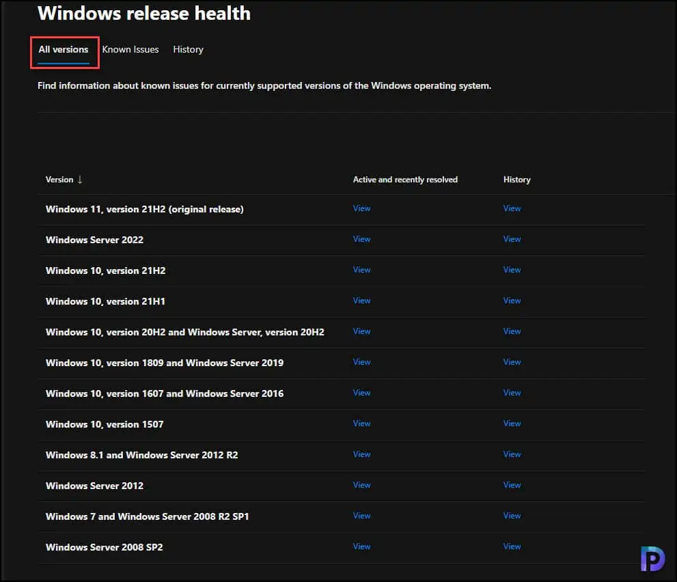The width and height of the screenshot is (677, 582).
Task: View history for Windows 11 21H2
Action: point(512,208)
